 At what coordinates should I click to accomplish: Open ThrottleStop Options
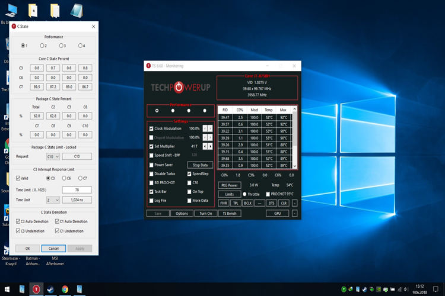pos(182,214)
